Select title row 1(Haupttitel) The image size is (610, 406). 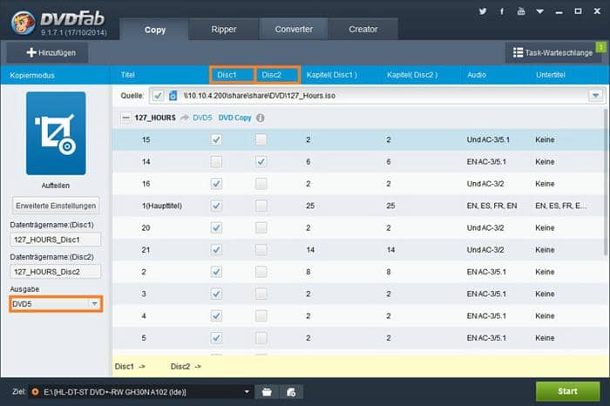point(358,206)
